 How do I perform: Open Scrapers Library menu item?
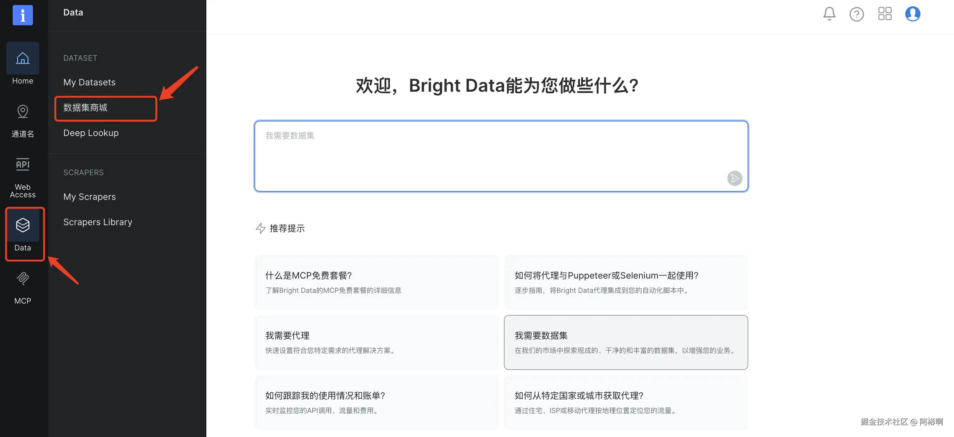(x=97, y=222)
